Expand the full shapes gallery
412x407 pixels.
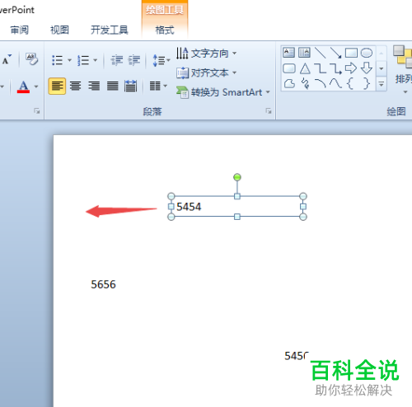click(x=382, y=84)
